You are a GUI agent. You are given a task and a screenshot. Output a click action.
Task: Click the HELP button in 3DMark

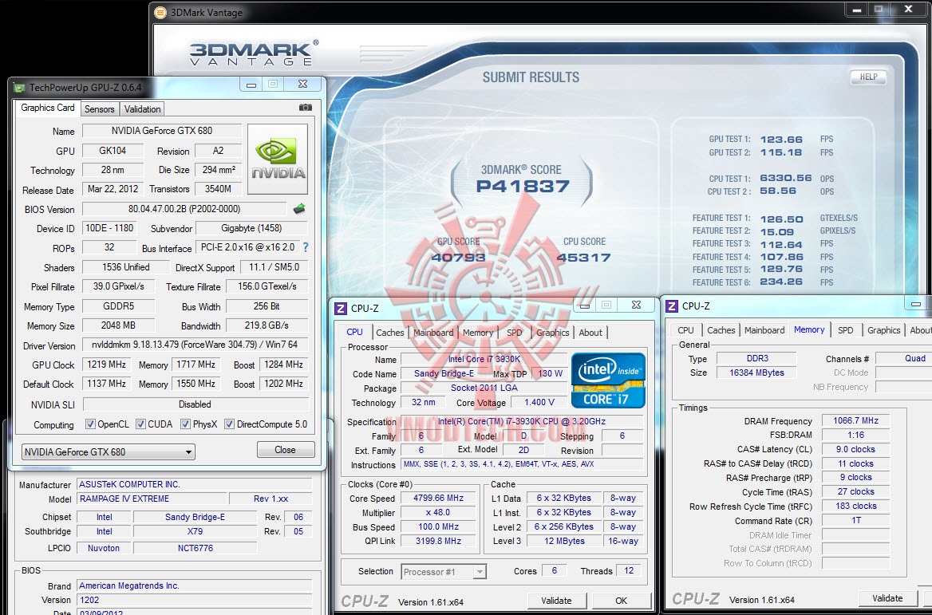tap(868, 77)
